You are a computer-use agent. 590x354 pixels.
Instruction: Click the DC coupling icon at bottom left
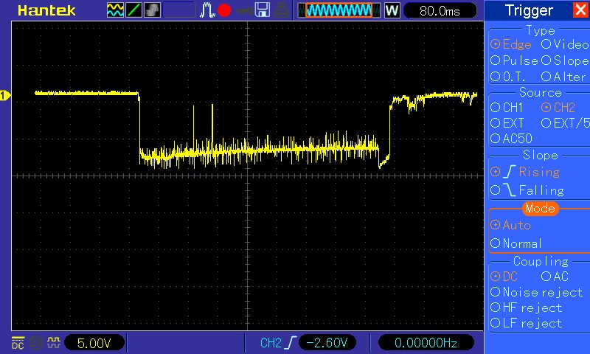tap(18, 343)
